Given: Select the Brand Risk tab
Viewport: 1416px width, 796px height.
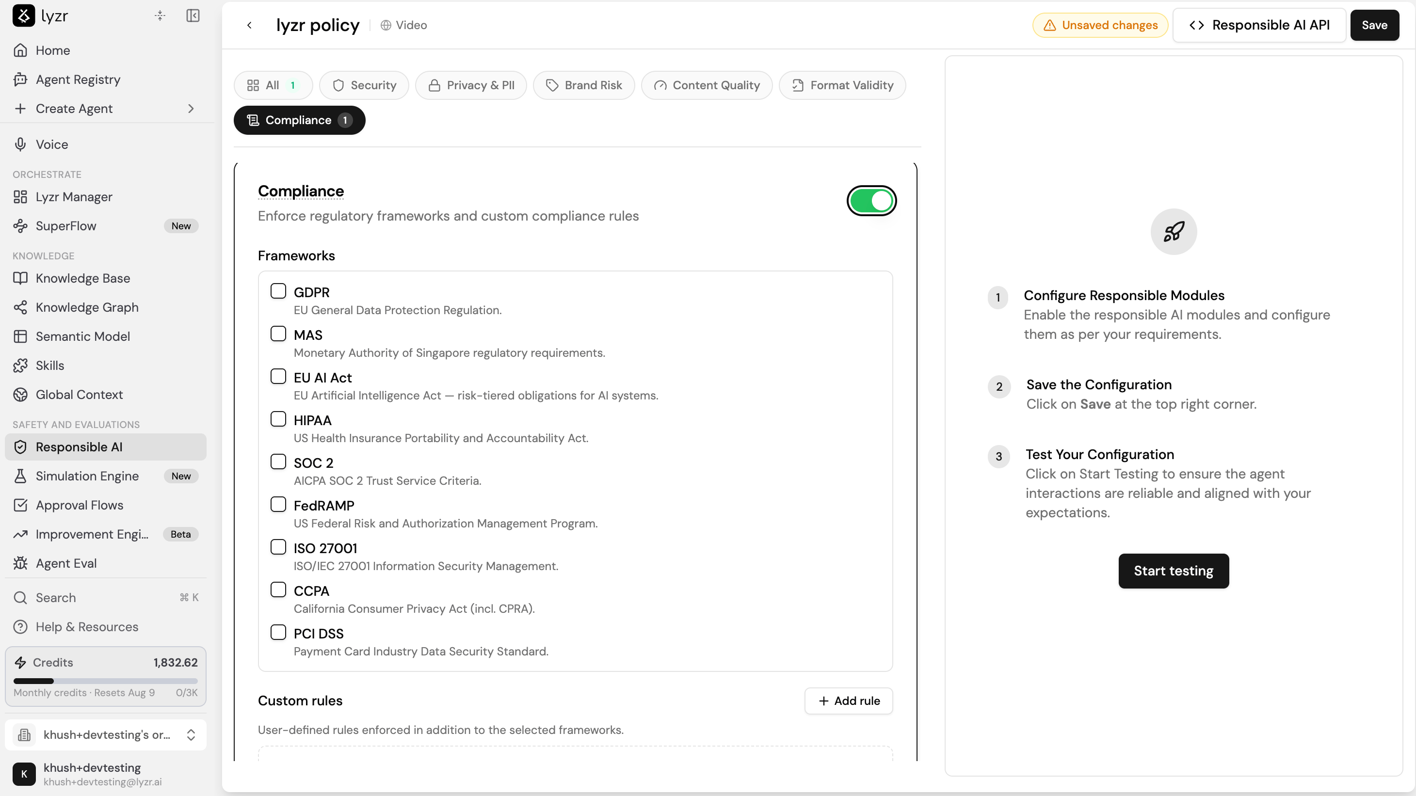Looking at the screenshot, I should pos(584,85).
